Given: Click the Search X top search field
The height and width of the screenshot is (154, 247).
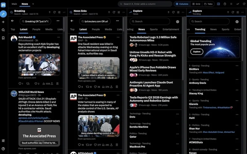Looking at the screenshot, I should coord(145,4).
